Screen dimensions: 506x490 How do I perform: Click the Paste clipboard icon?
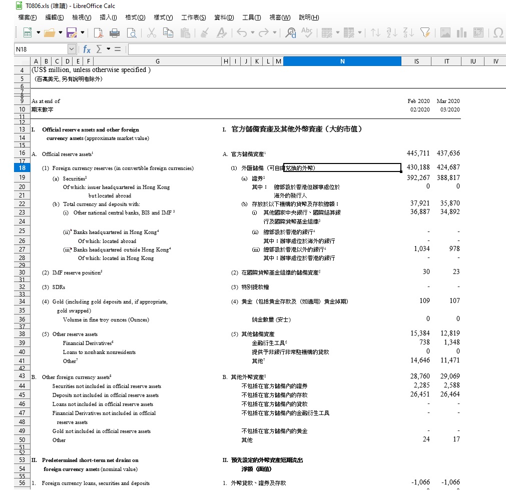(x=185, y=32)
